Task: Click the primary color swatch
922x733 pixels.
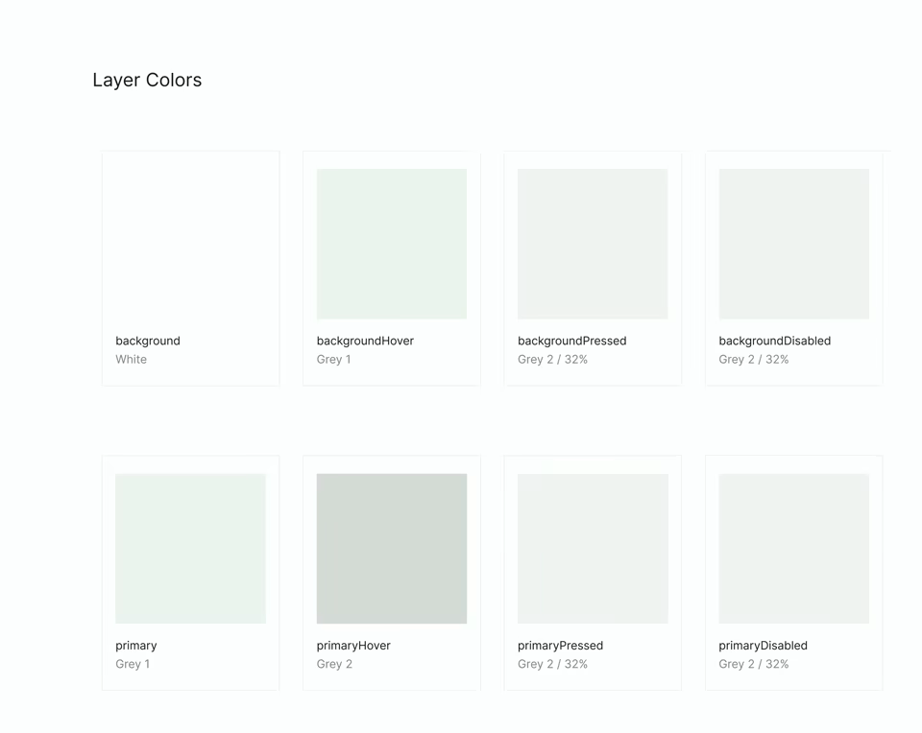Action: coord(190,549)
